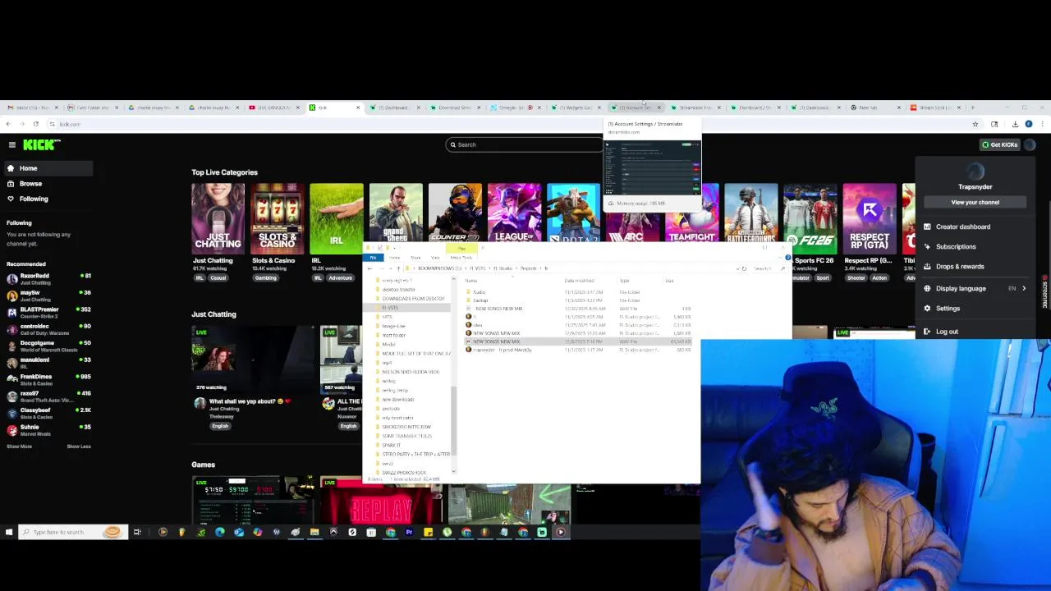Open Thelazway live stream thumbnail

point(253,360)
